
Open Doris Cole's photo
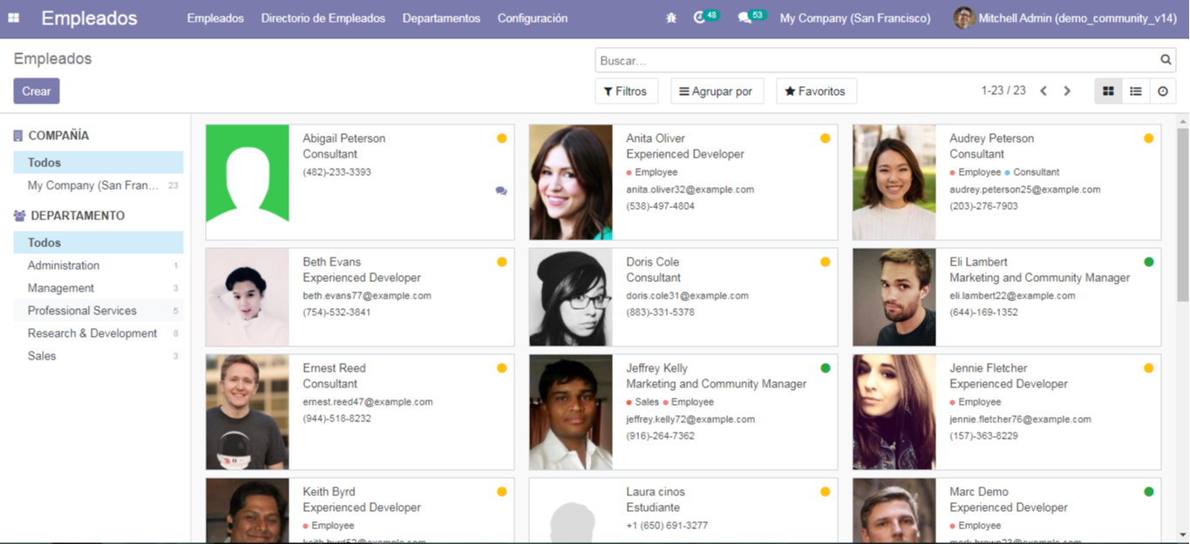click(x=571, y=297)
